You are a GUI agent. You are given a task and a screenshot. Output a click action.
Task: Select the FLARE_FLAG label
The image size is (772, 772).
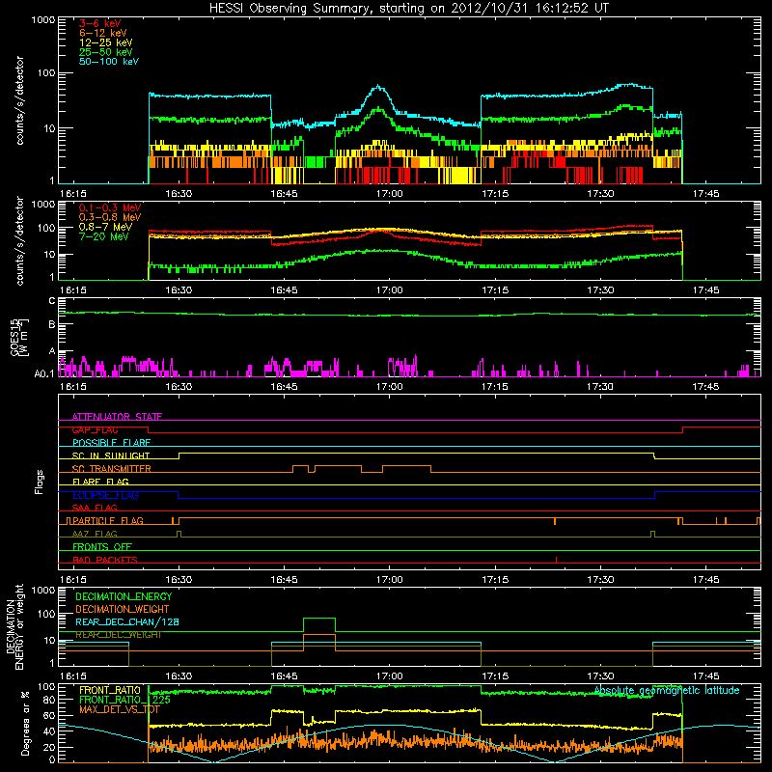pyautogui.click(x=100, y=482)
